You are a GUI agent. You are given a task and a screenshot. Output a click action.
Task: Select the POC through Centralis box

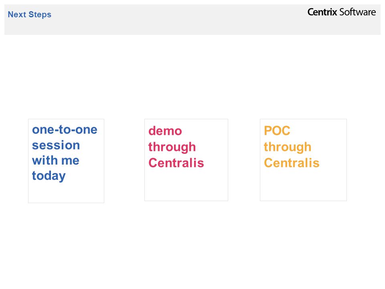tap(303, 160)
